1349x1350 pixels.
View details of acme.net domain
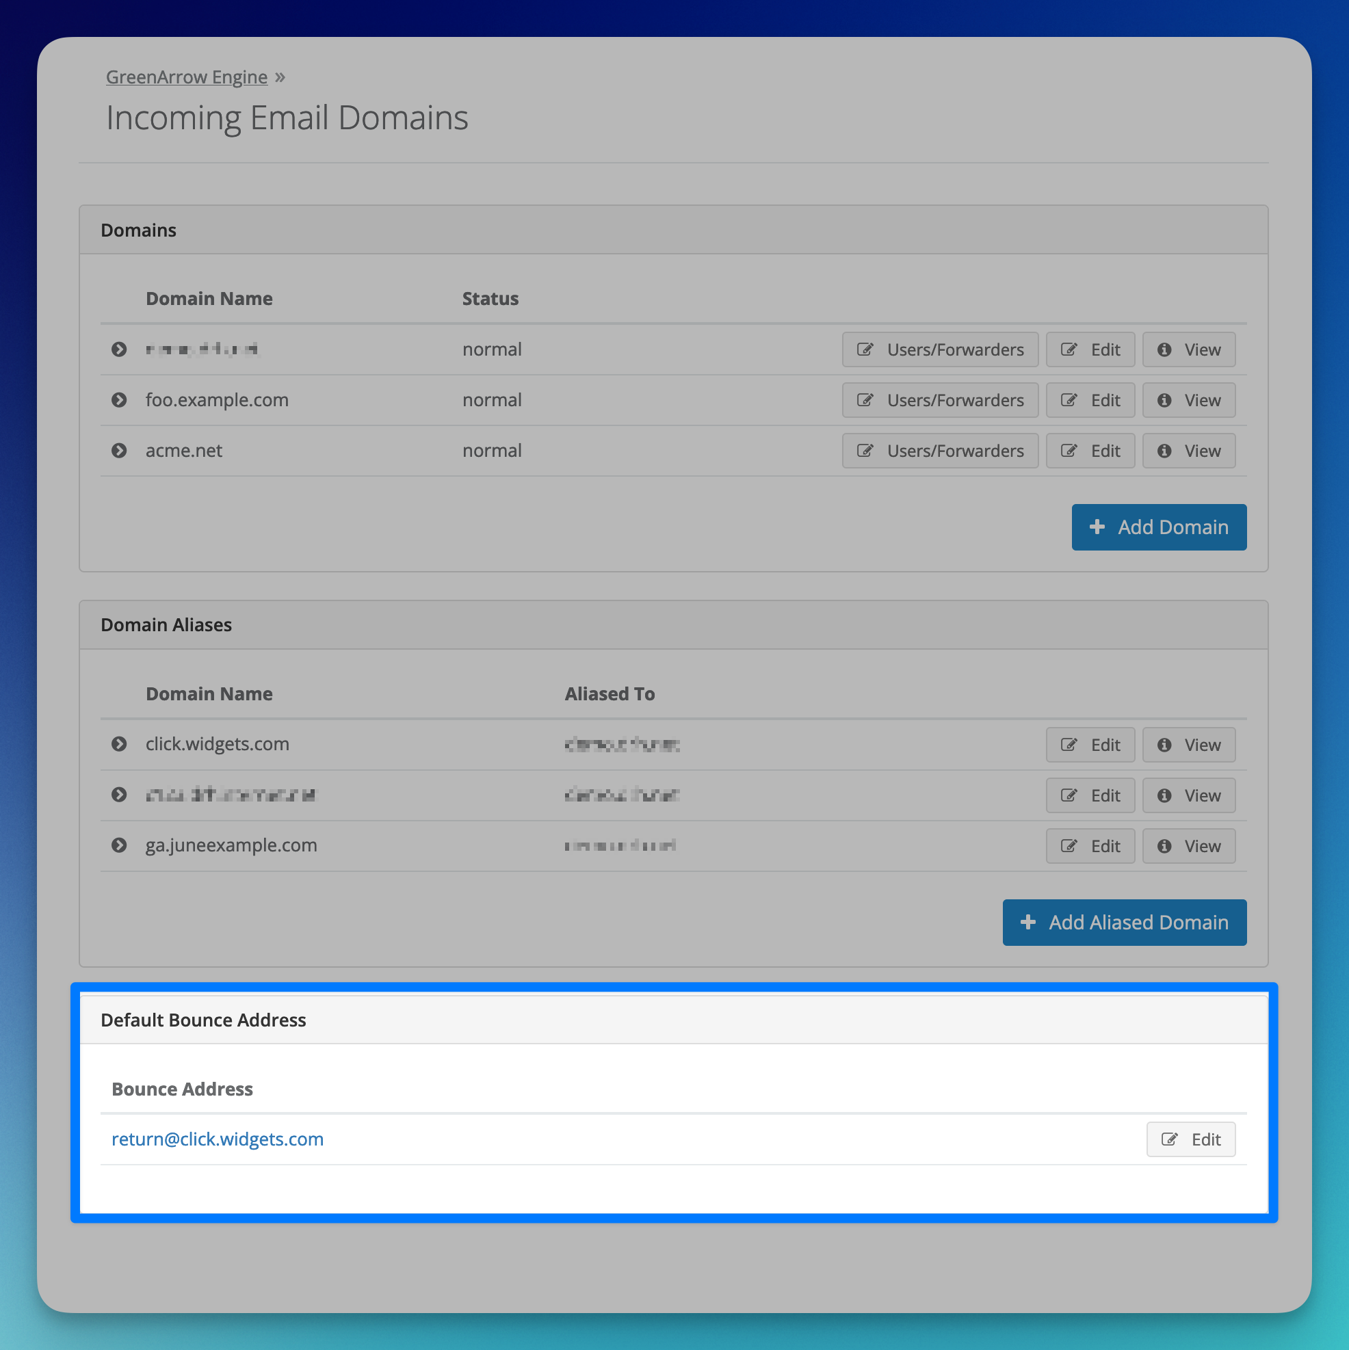[x=1188, y=451]
